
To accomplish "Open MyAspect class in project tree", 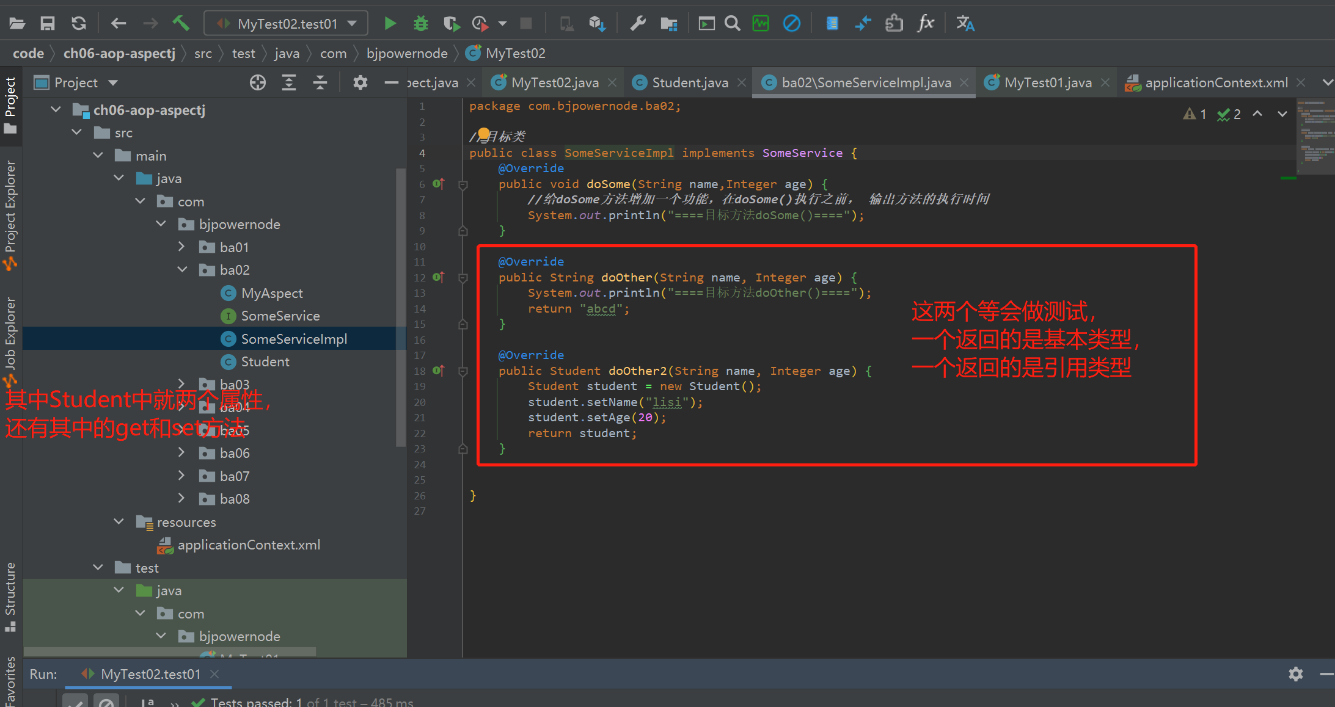I will click(x=271, y=293).
